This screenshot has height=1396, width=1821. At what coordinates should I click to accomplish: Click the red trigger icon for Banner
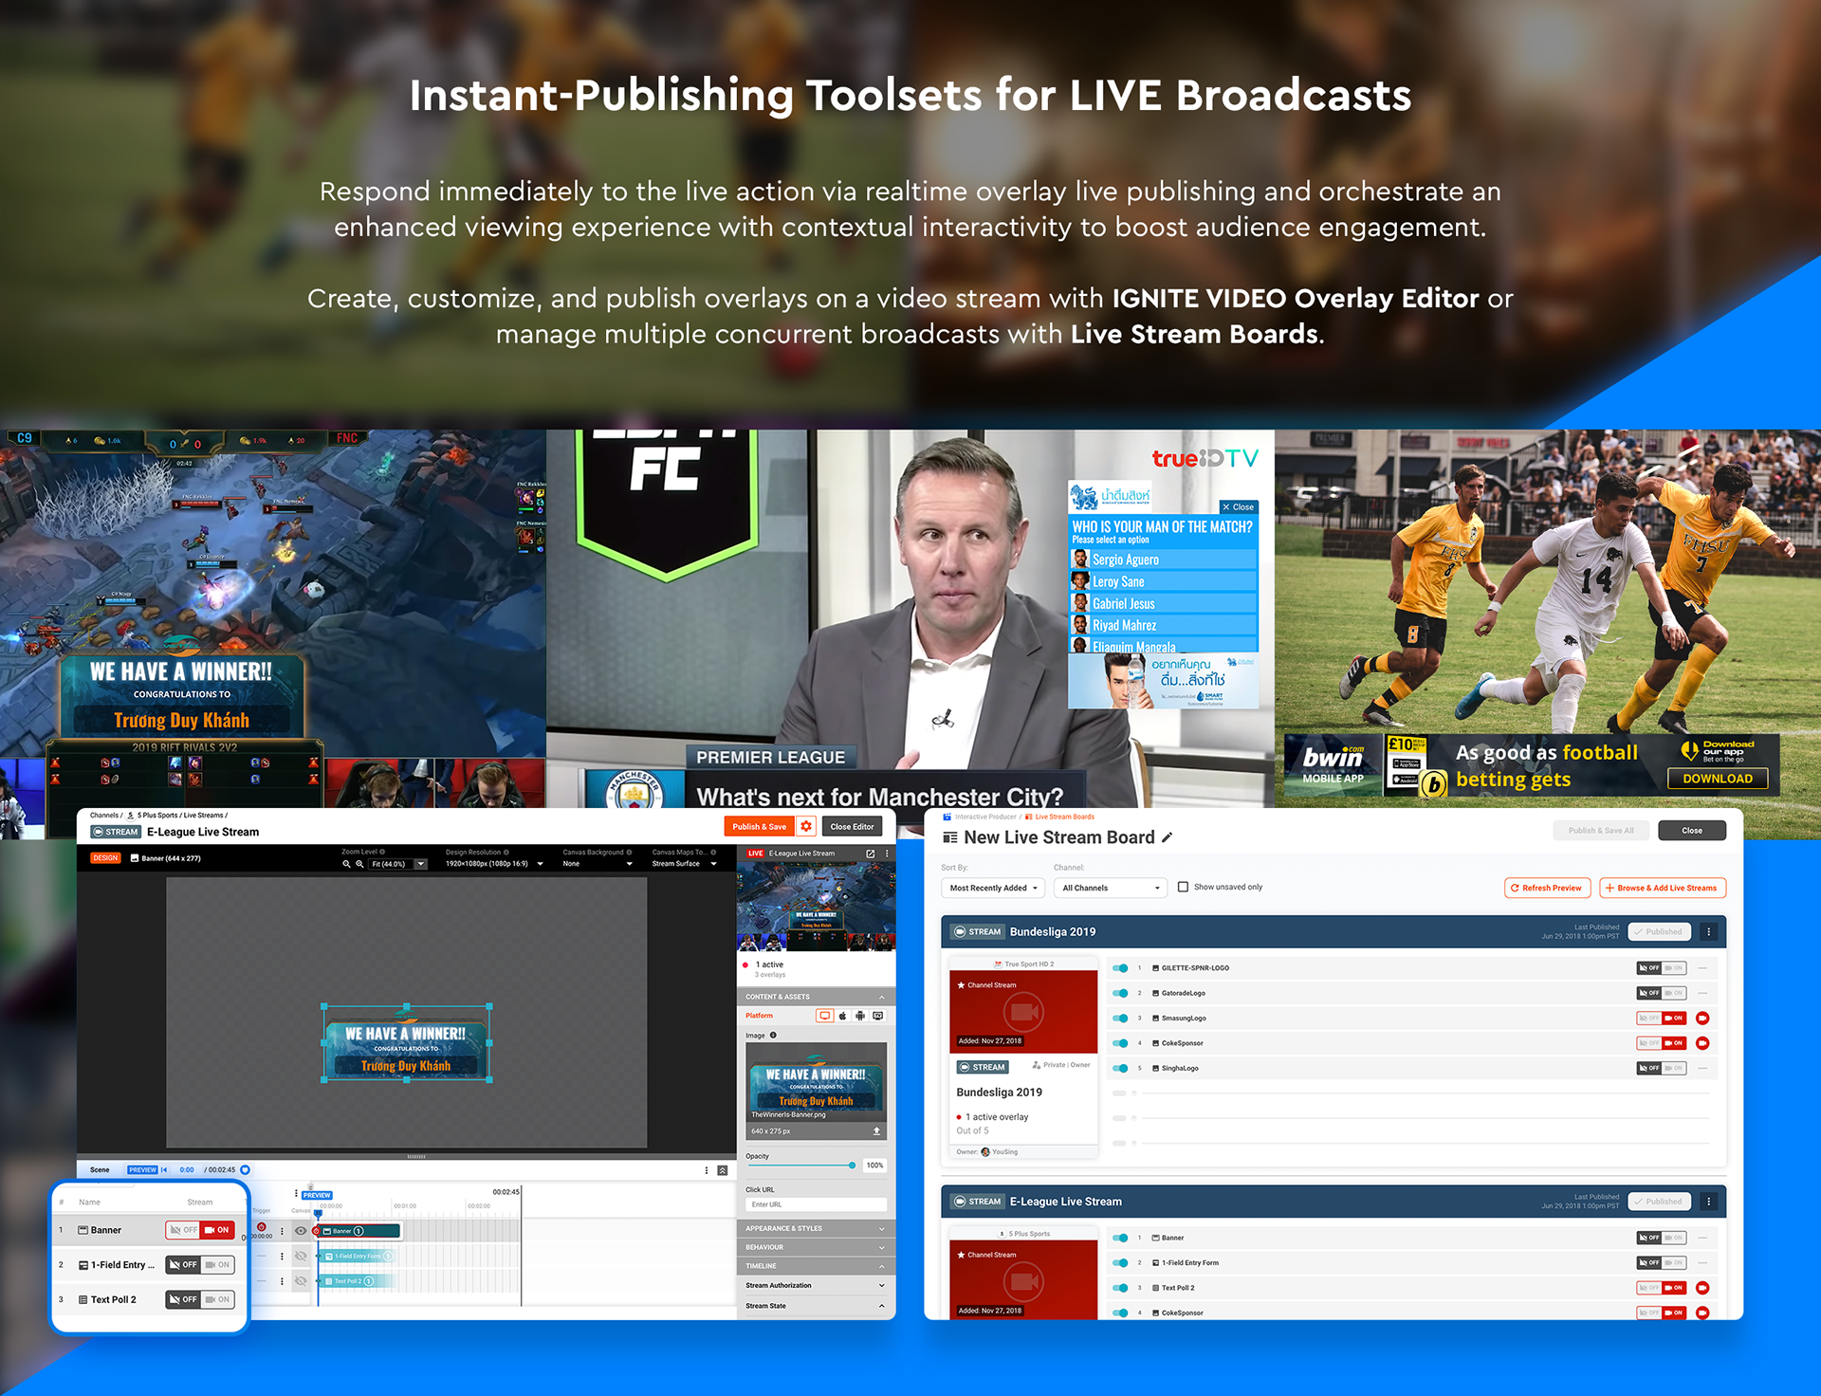262,1227
